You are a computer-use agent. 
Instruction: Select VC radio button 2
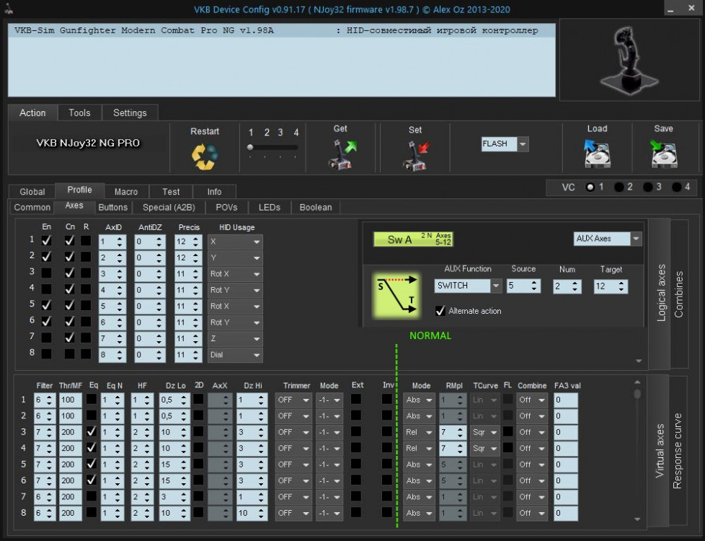[x=619, y=187]
